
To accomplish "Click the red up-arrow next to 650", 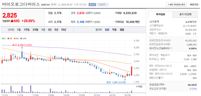I will pos(12,21).
